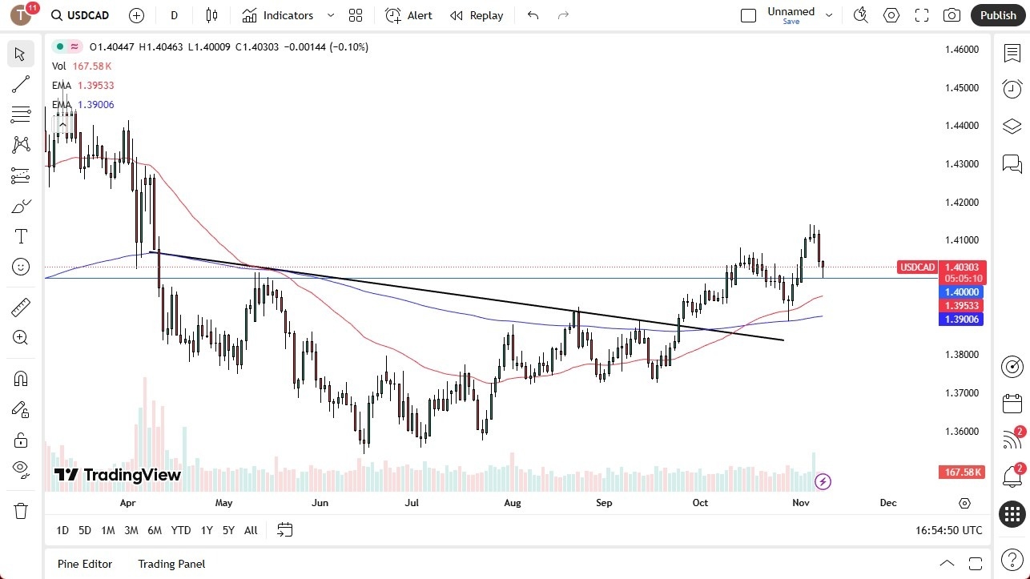The height and width of the screenshot is (579, 1030).
Task: Enable the Magnet snapping mode
Action: tap(21, 378)
